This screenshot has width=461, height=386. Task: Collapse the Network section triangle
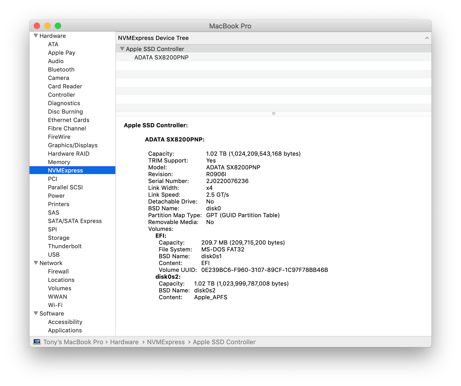coord(36,263)
